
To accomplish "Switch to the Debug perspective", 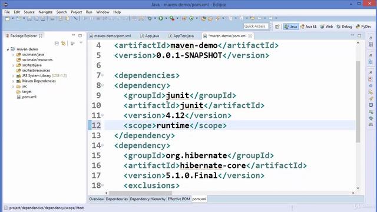I will click(x=344, y=26).
